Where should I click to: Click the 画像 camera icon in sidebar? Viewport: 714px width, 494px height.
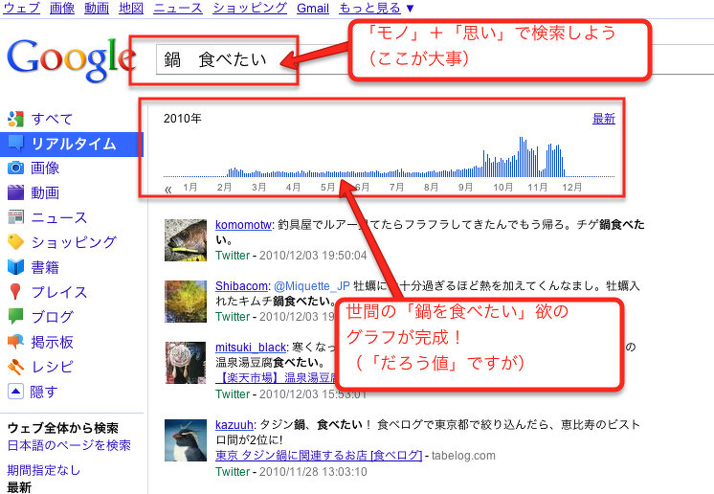[15, 168]
